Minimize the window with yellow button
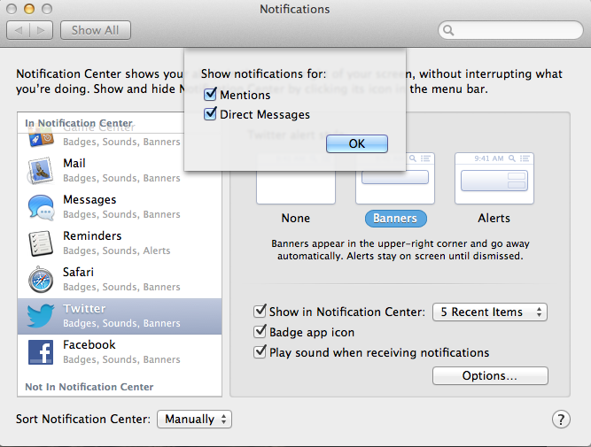The height and width of the screenshot is (447, 591). tap(29, 9)
